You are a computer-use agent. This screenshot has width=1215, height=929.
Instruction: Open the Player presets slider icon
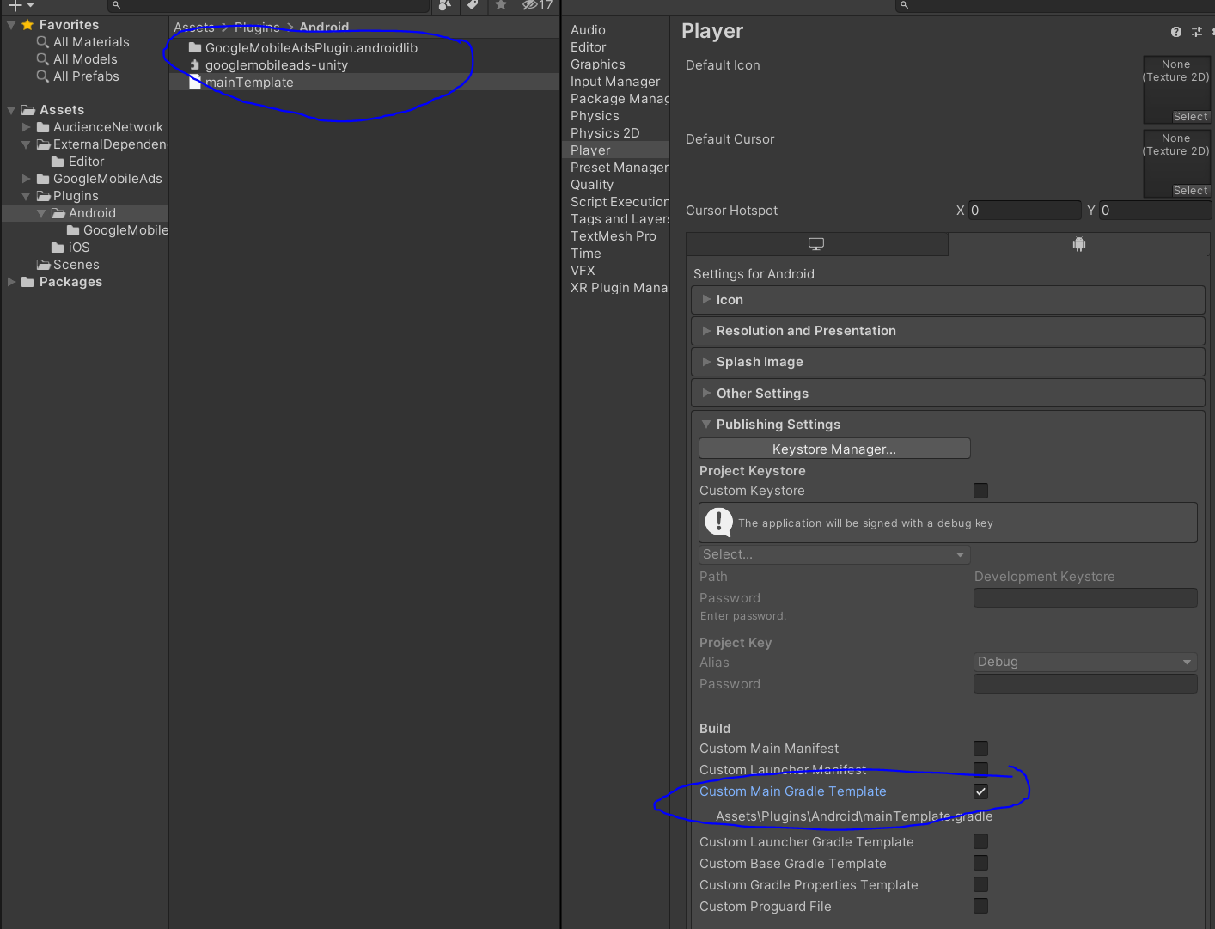[1197, 32]
